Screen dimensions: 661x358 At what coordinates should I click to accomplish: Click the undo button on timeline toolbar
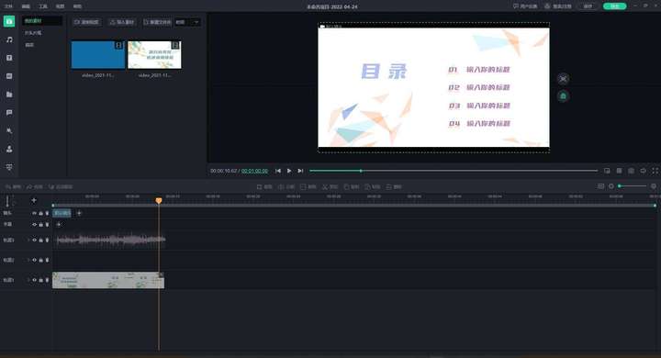click(13, 186)
